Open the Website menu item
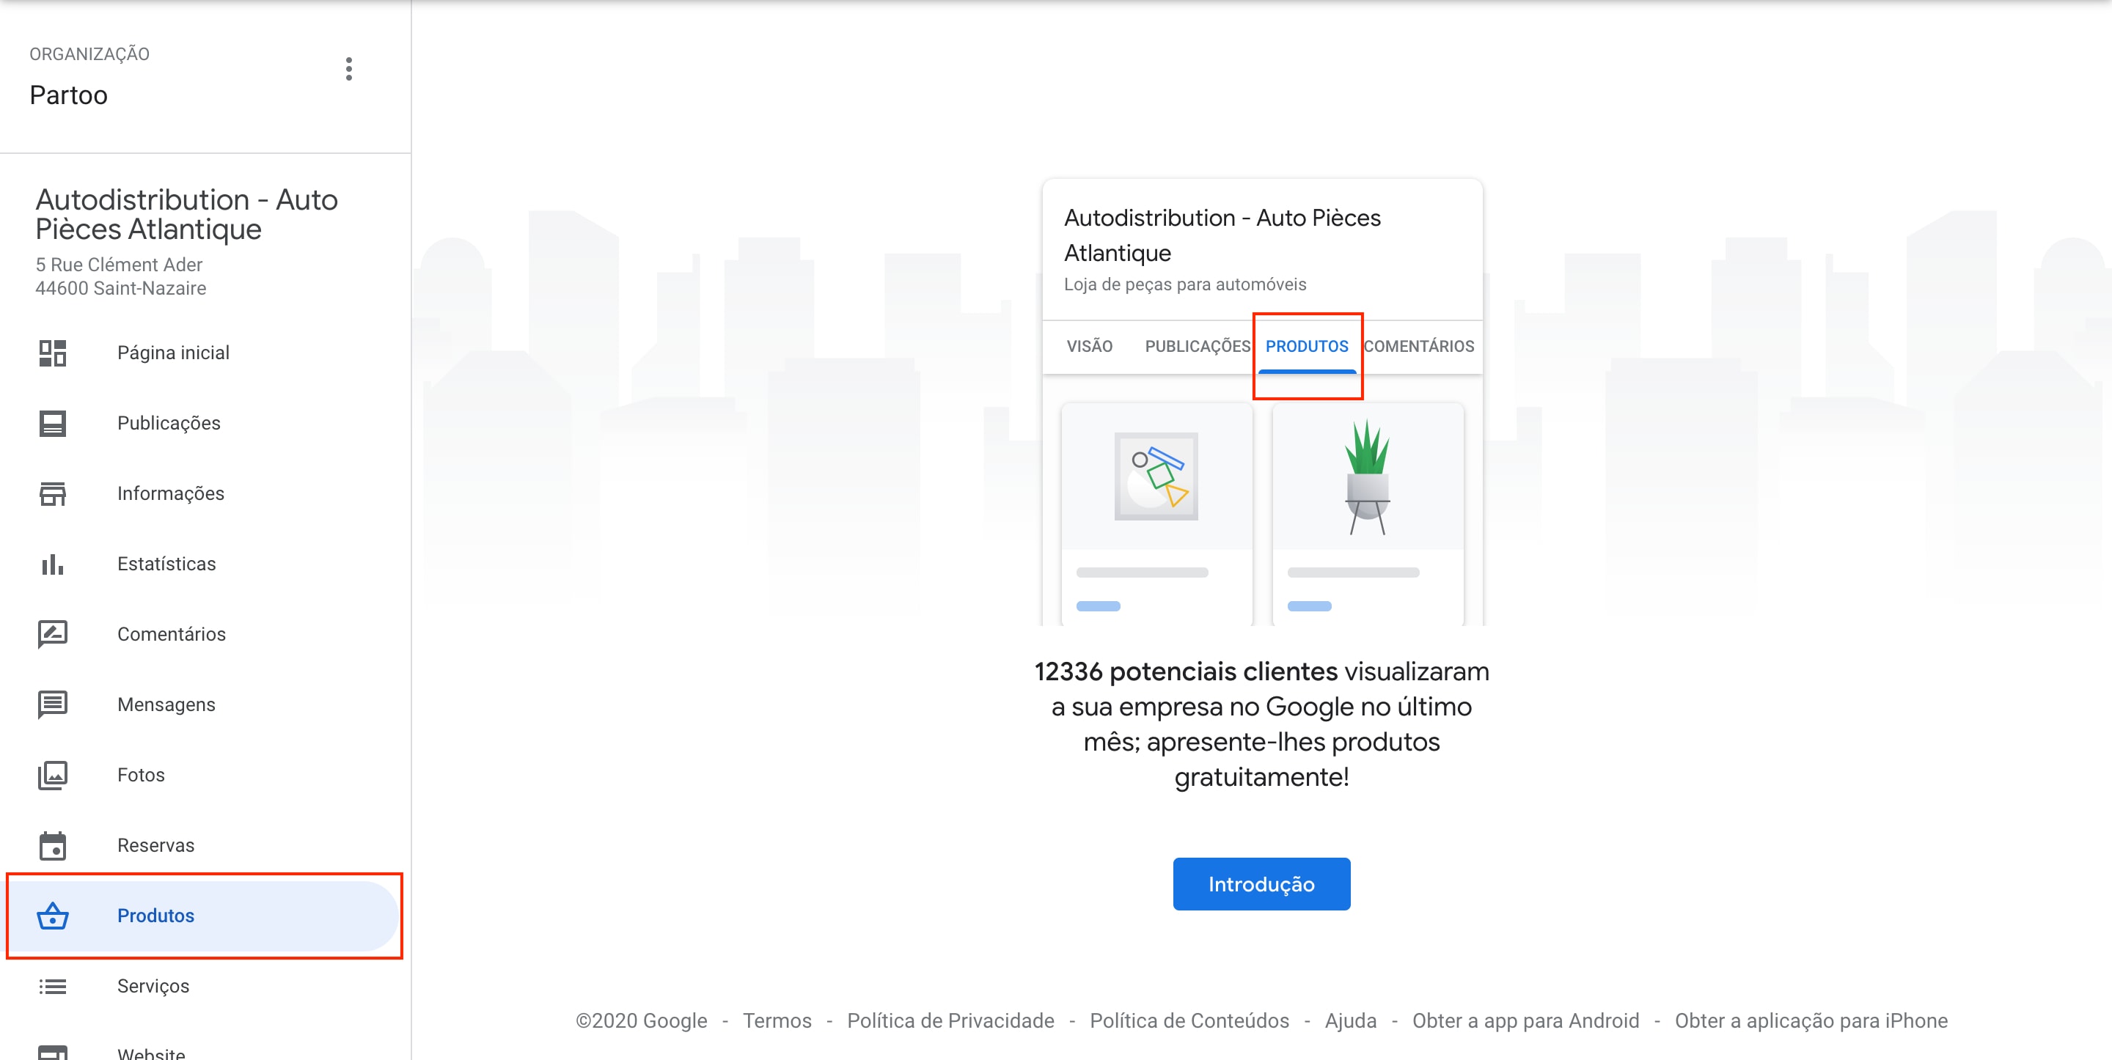 pyautogui.click(x=151, y=1051)
